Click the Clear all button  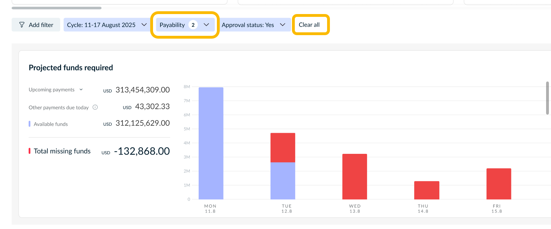tap(309, 25)
